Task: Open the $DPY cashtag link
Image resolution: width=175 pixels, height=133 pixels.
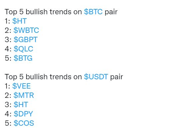Action: click(23, 114)
